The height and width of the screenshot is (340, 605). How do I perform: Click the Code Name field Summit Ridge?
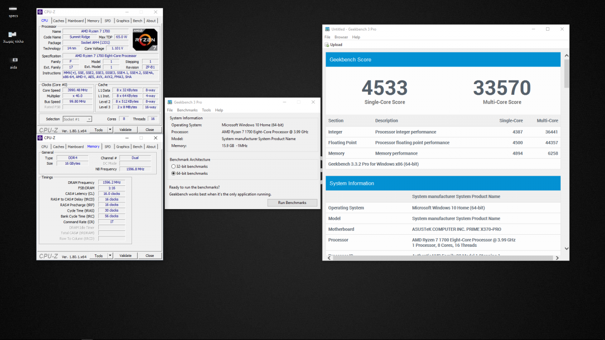(x=79, y=37)
